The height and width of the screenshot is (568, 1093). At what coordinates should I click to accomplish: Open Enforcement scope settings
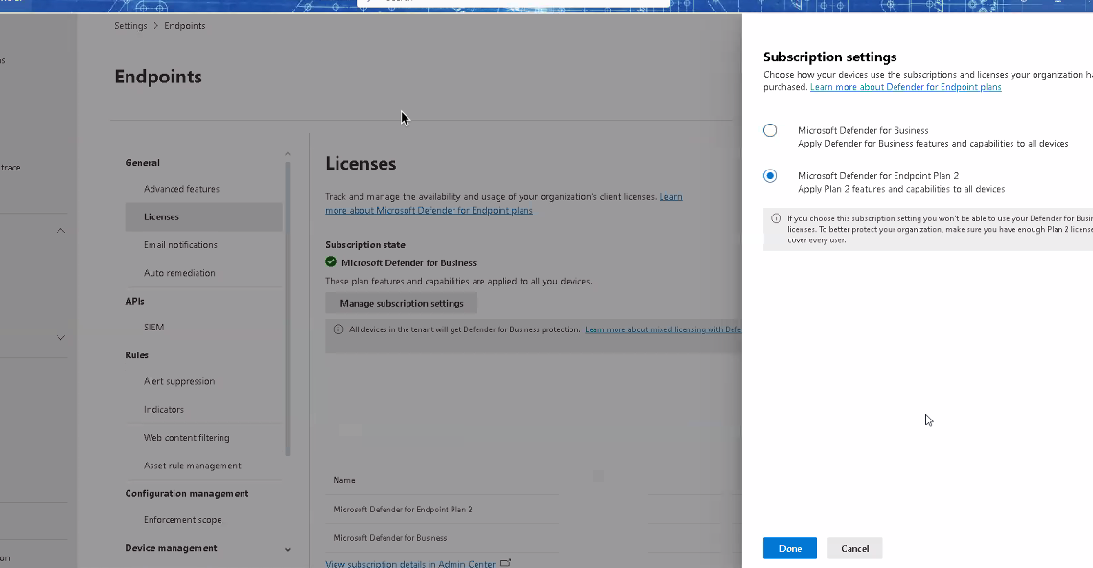(x=182, y=520)
